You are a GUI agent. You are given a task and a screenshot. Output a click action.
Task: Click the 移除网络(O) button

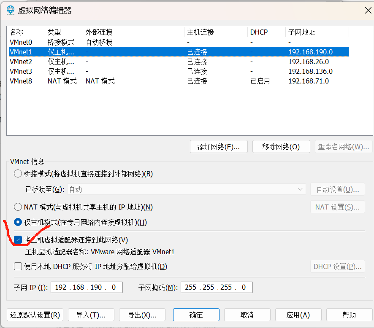coord(281,146)
